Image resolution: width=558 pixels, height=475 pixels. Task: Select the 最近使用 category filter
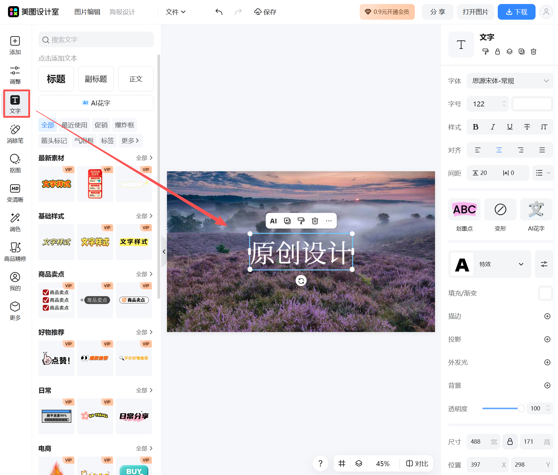[74, 125]
